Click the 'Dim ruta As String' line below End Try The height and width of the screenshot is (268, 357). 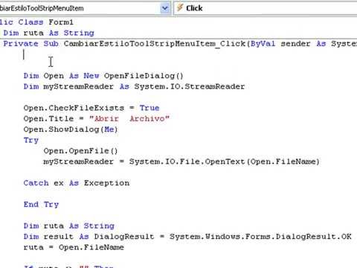(69, 226)
